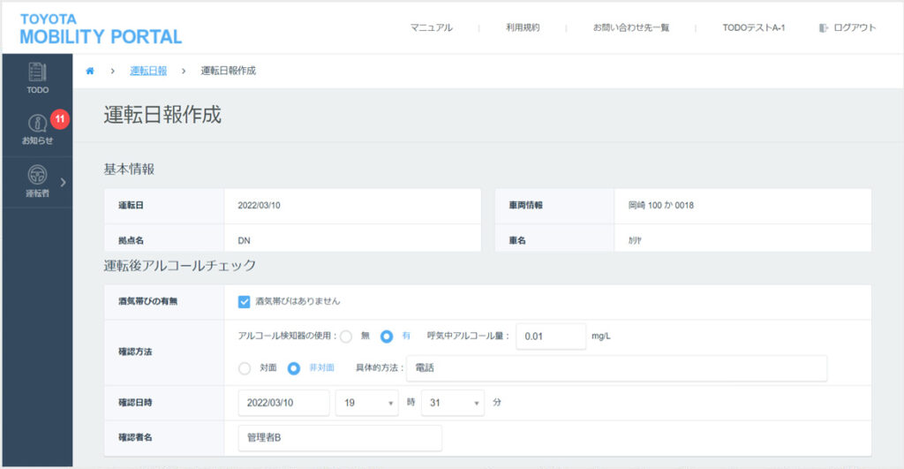Open the 利用規約 menu item

(x=523, y=28)
